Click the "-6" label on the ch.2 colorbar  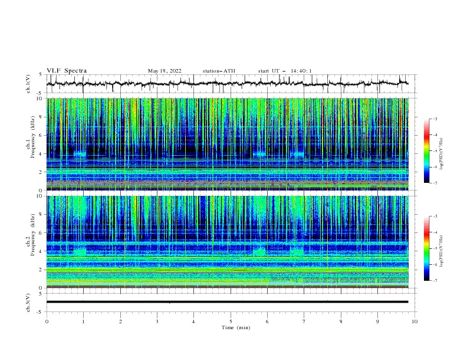click(x=435, y=264)
